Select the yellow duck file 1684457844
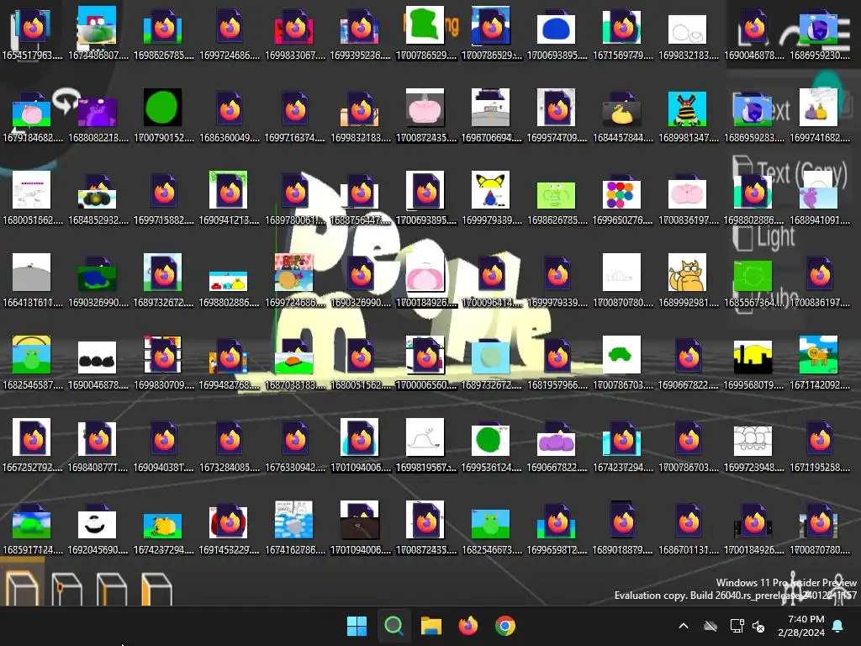The width and height of the screenshot is (861, 646). click(623, 115)
